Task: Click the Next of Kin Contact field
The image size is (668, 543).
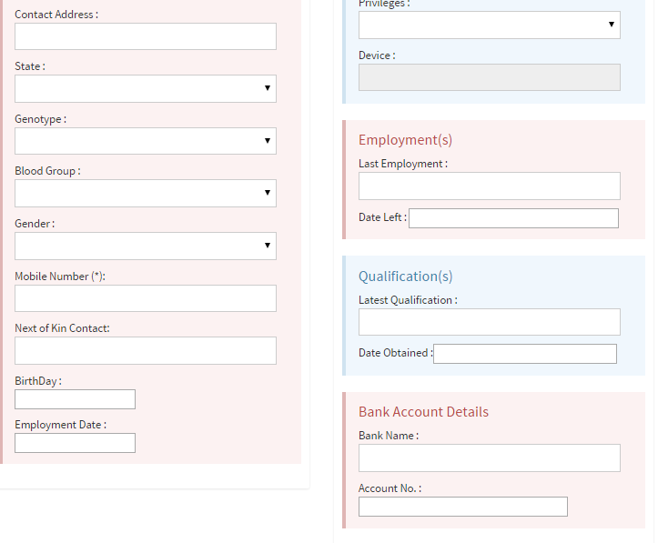Action: coord(145,350)
